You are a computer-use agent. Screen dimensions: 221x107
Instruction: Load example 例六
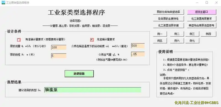[177, 41]
